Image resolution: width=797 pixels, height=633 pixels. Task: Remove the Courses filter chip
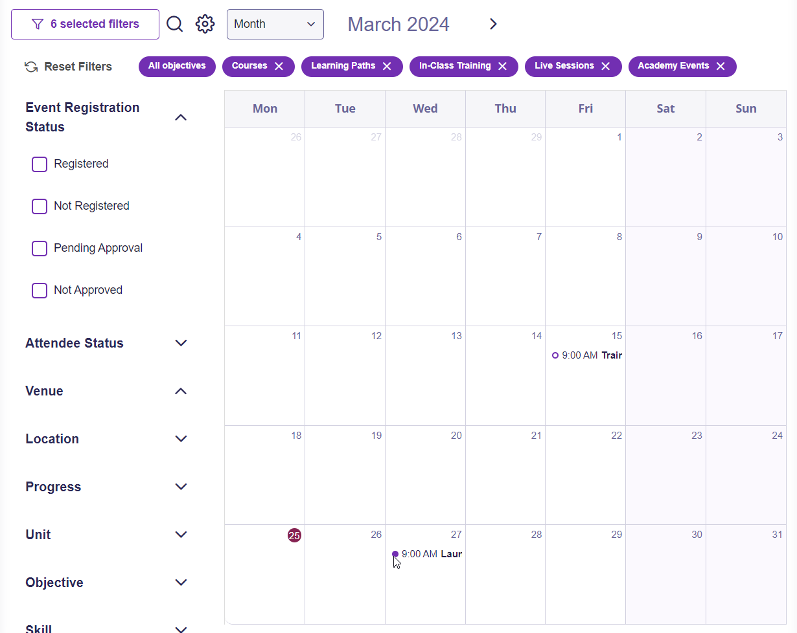point(279,66)
